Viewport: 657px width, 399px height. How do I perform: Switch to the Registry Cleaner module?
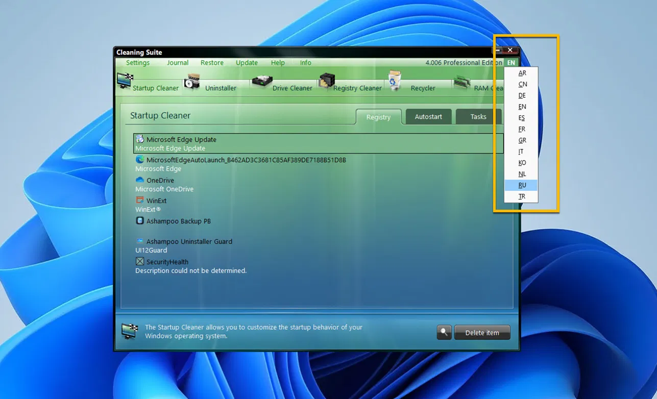pos(350,83)
